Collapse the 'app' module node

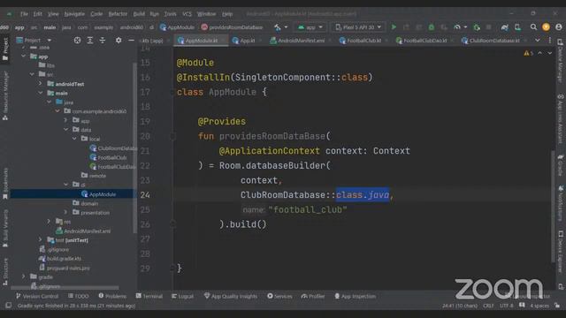(24, 57)
